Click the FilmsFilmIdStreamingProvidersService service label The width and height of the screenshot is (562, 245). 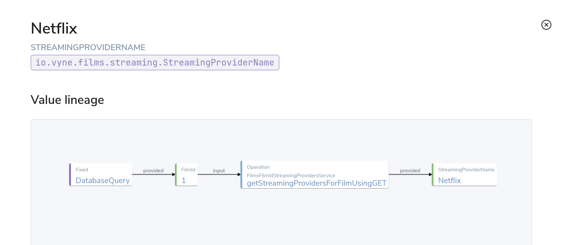click(x=291, y=176)
